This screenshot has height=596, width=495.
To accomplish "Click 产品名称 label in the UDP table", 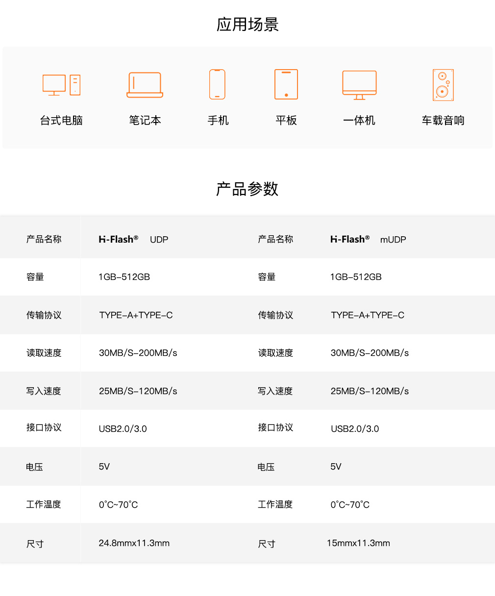I will pos(44,239).
